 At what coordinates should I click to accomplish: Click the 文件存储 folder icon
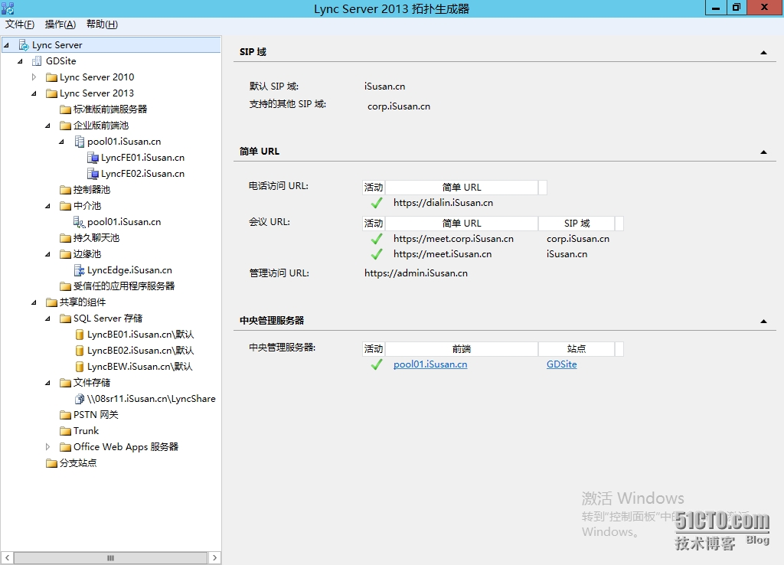(65, 383)
